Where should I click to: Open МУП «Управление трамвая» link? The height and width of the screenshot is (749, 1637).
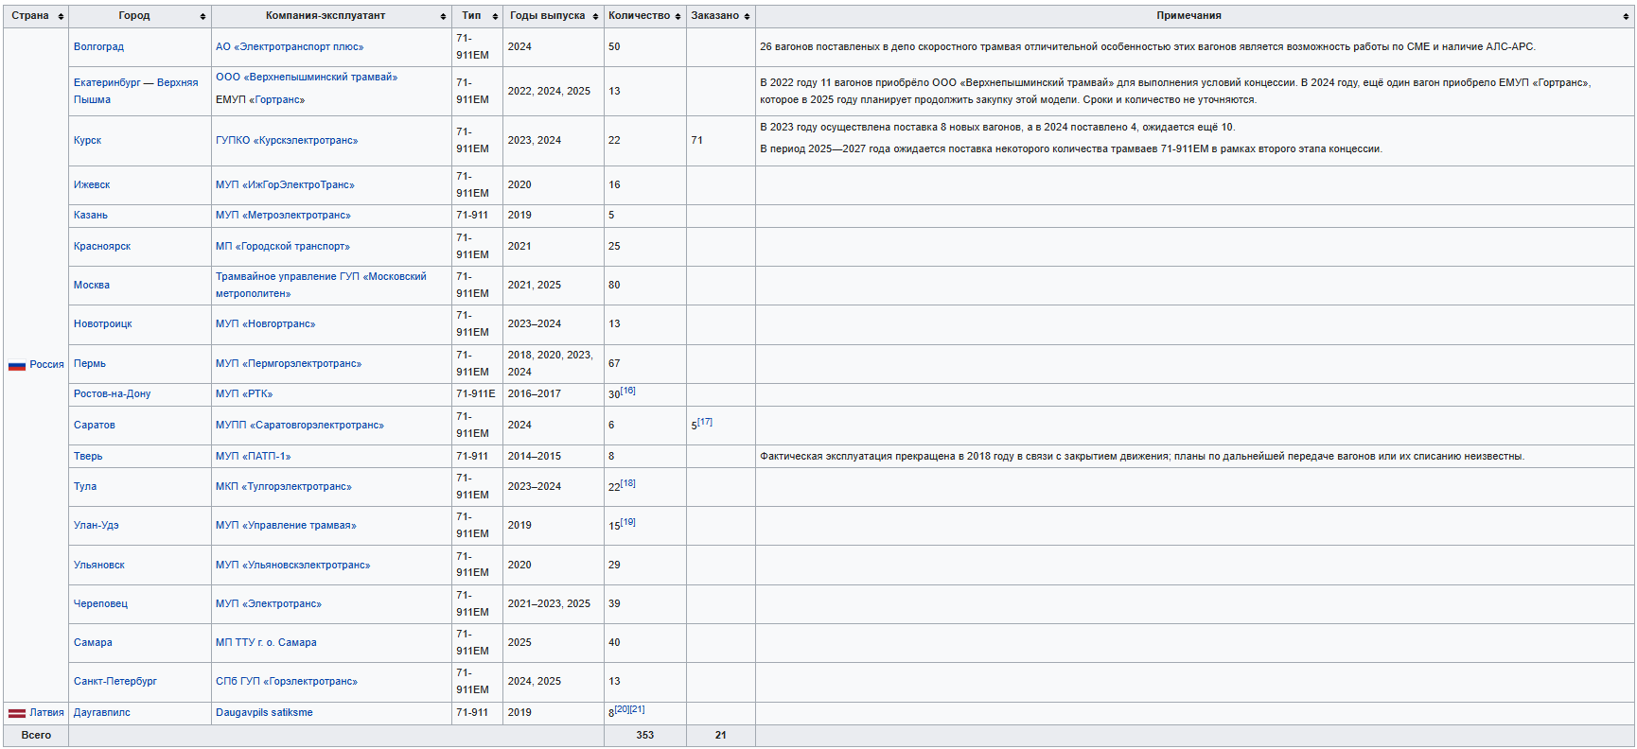click(x=286, y=525)
